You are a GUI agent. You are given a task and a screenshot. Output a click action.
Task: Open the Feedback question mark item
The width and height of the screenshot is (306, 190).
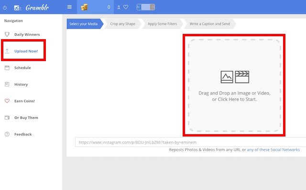18,134
